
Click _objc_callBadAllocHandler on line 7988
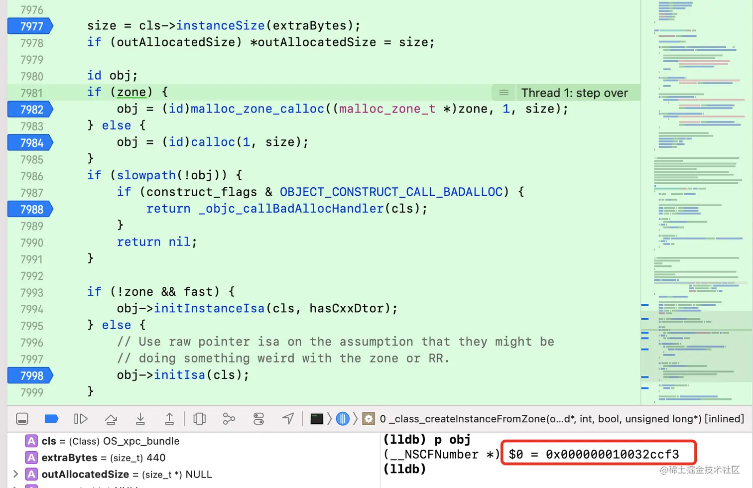[291, 208]
